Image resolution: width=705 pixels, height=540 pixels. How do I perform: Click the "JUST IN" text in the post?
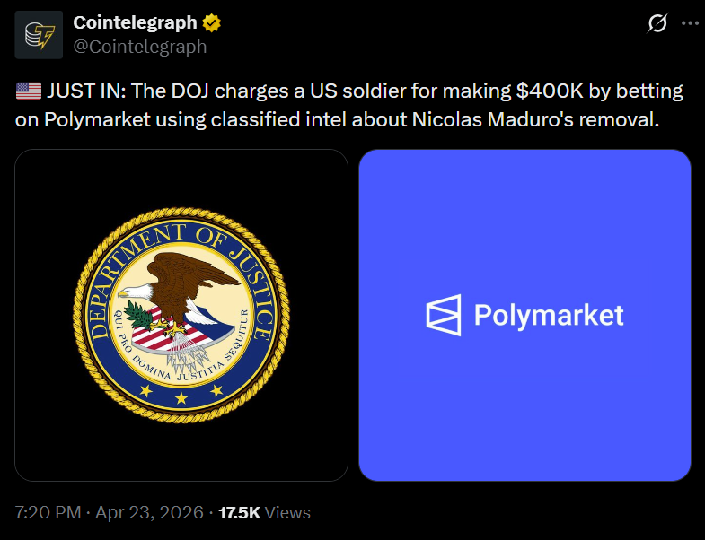[x=81, y=91]
